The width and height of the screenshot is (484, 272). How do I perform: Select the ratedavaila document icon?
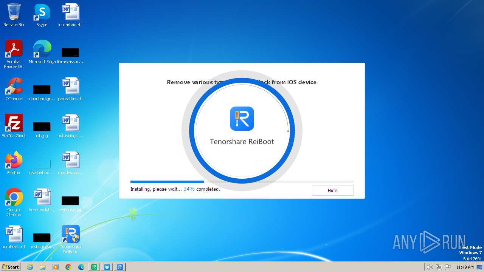click(x=70, y=164)
